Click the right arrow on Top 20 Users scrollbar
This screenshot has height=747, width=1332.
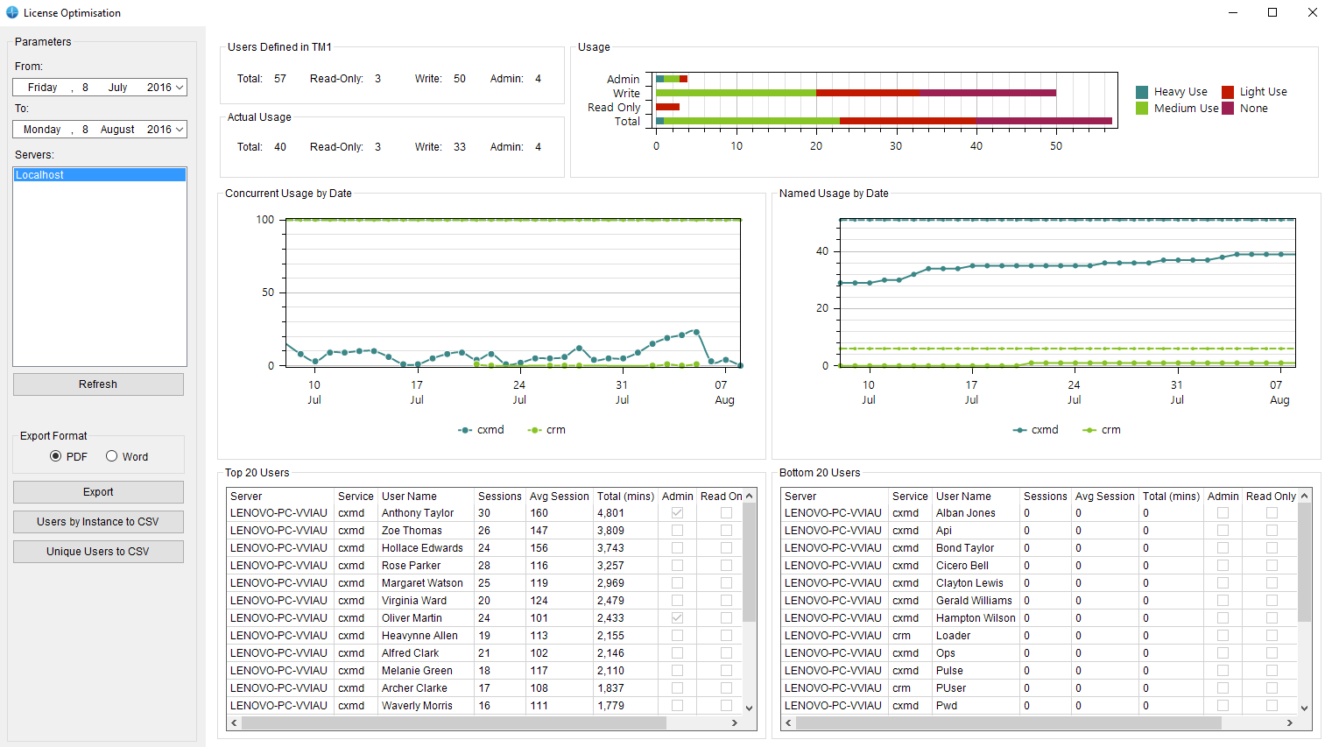click(x=735, y=722)
